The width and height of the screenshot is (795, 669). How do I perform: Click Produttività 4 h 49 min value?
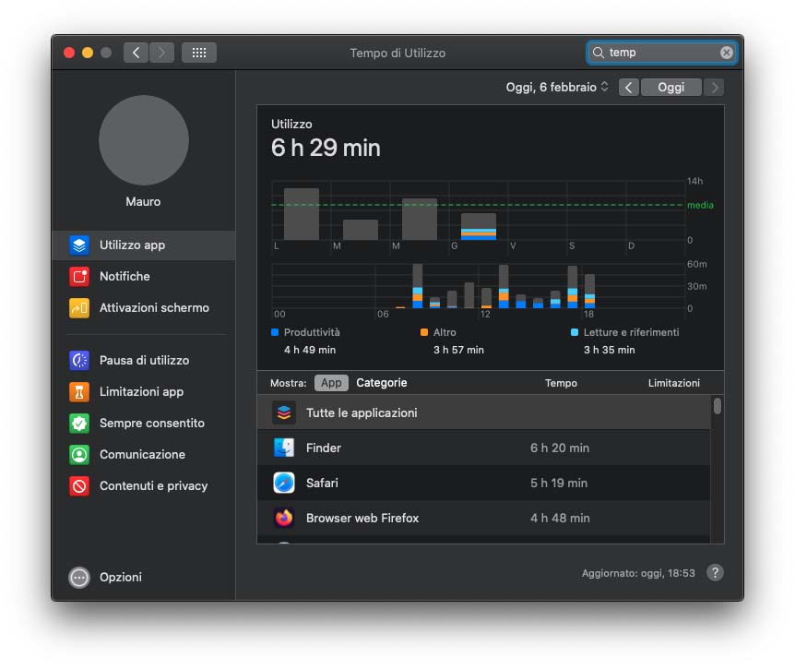click(x=310, y=350)
